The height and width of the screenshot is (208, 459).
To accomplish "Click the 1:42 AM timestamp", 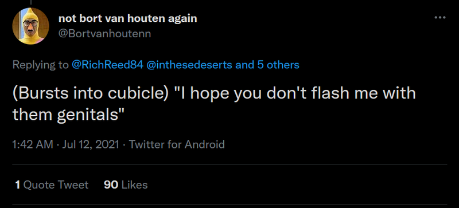I will [x=33, y=144].
